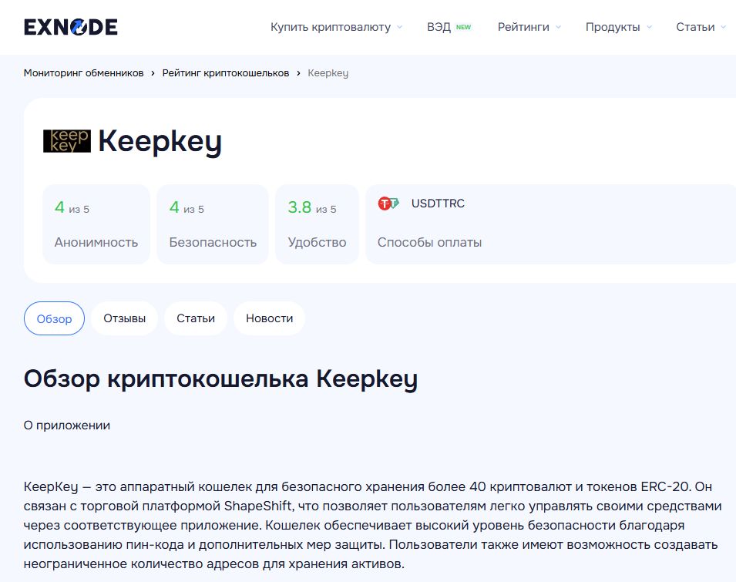The height and width of the screenshot is (582, 736).
Task: Open the Статьи menu in top navigation
Action: [695, 27]
